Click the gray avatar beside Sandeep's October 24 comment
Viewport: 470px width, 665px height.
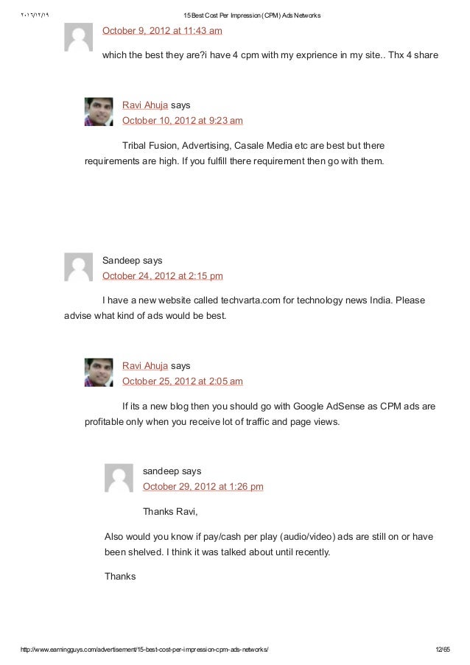79,267
